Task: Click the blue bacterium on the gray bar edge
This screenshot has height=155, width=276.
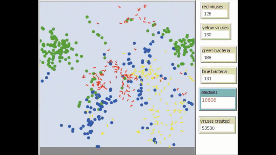Action: (98, 146)
